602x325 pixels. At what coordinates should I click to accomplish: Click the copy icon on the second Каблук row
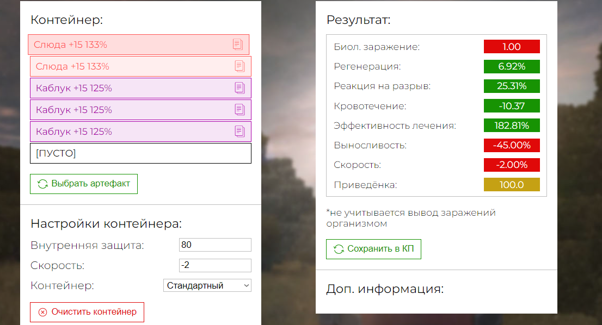(x=239, y=110)
